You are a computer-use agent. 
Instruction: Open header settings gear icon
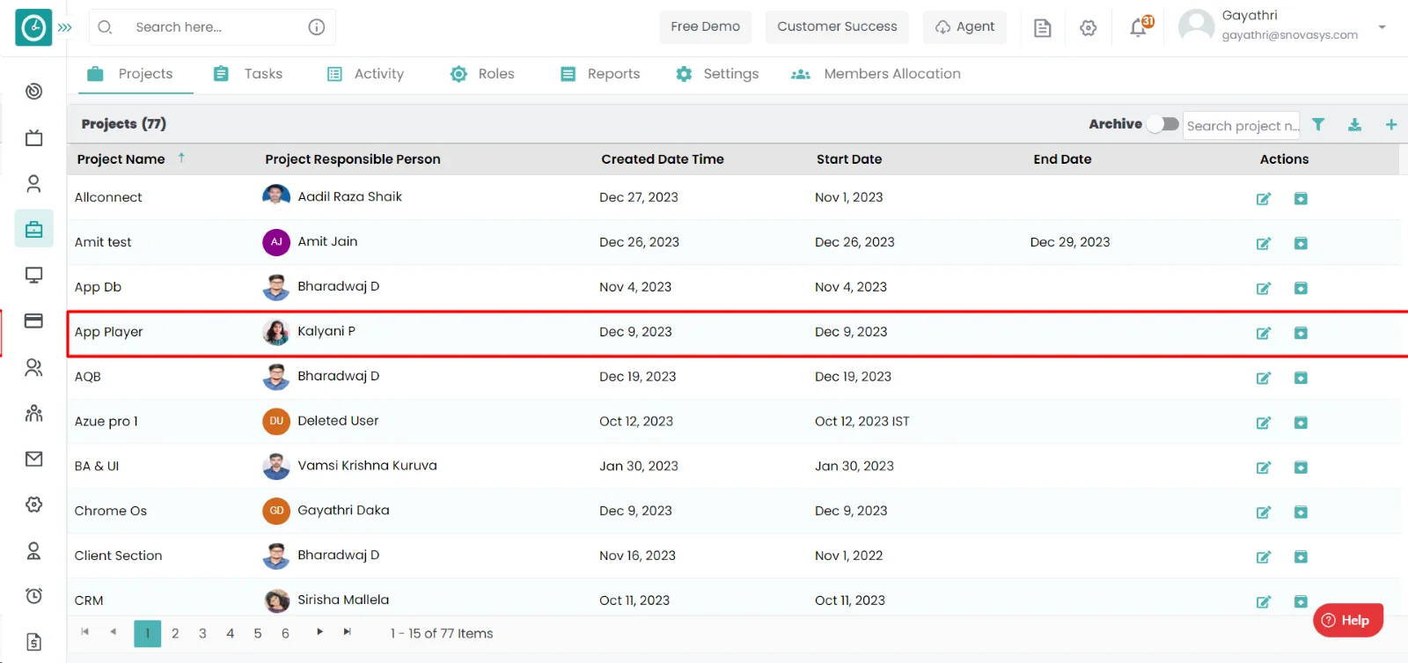click(1089, 28)
